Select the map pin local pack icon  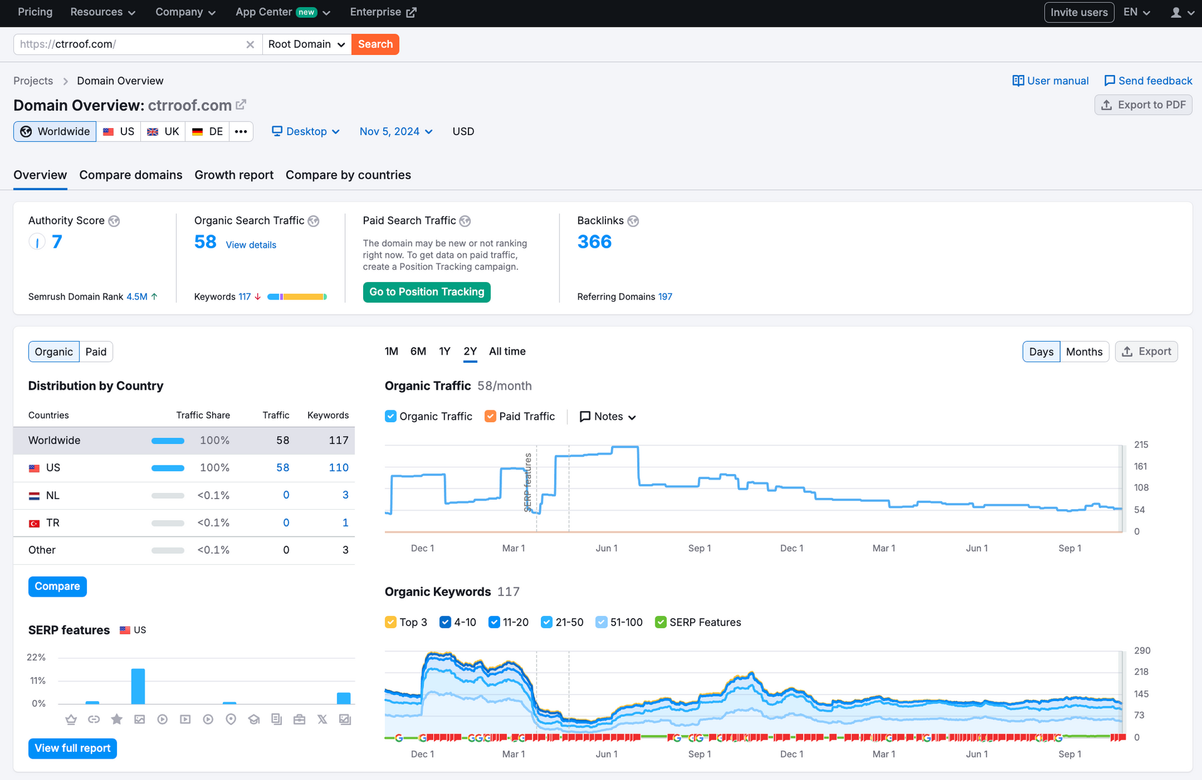pyautogui.click(x=231, y=719)
